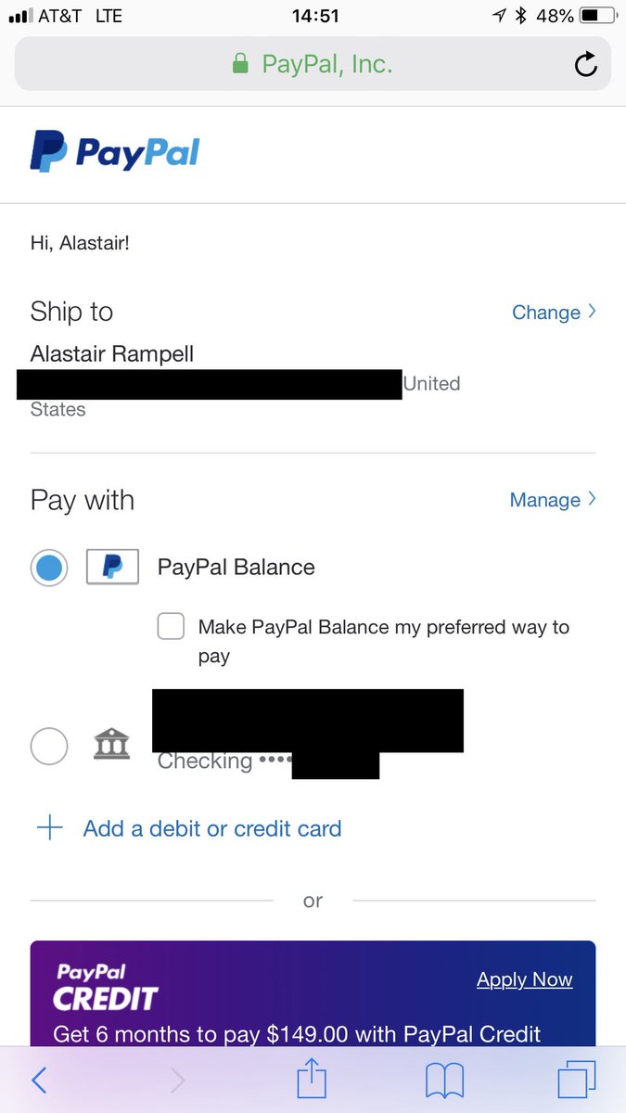Select the Checking account radio button
The image size is (626, 1113).
pyautogui.click(x=49, y=746)
